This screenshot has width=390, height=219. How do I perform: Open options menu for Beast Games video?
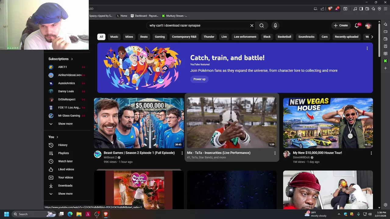[182, 153]
